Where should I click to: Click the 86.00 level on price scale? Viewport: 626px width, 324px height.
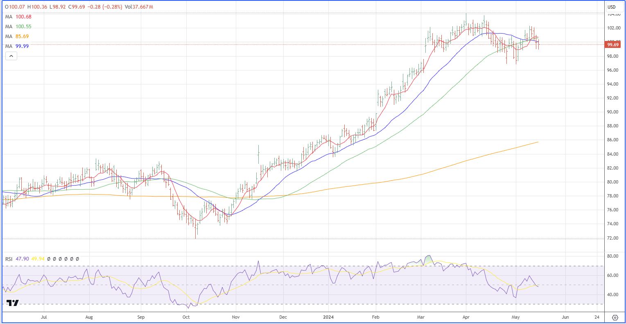(612, 140)
